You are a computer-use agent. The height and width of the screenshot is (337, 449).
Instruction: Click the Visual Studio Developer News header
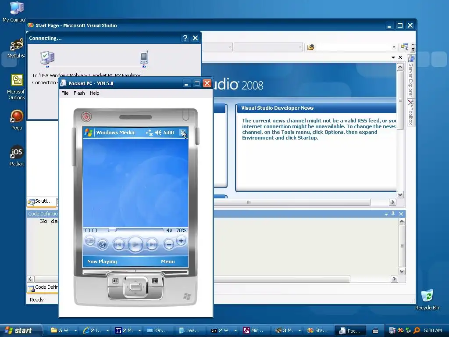click(x=277, y=108)
